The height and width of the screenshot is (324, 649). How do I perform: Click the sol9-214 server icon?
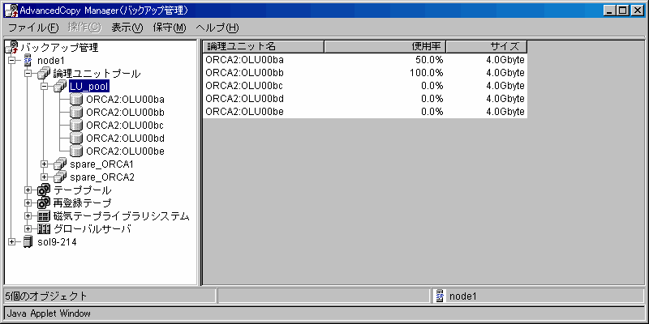click(x=28, y=242)
